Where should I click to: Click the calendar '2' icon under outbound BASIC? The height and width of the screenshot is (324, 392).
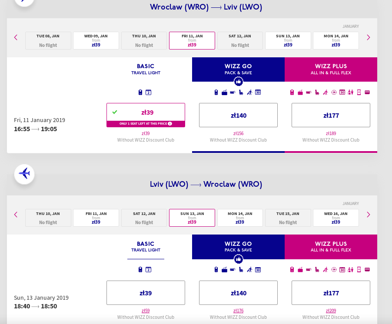point(149,93)
